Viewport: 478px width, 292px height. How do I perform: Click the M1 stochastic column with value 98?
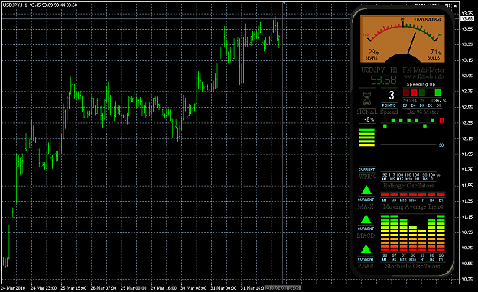(x=385, y=233)
